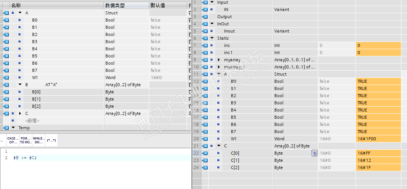The width and height of the screenshot is (407, 189).
Task: Expand myarray_1 in Static section
Action: click(219, 67)
